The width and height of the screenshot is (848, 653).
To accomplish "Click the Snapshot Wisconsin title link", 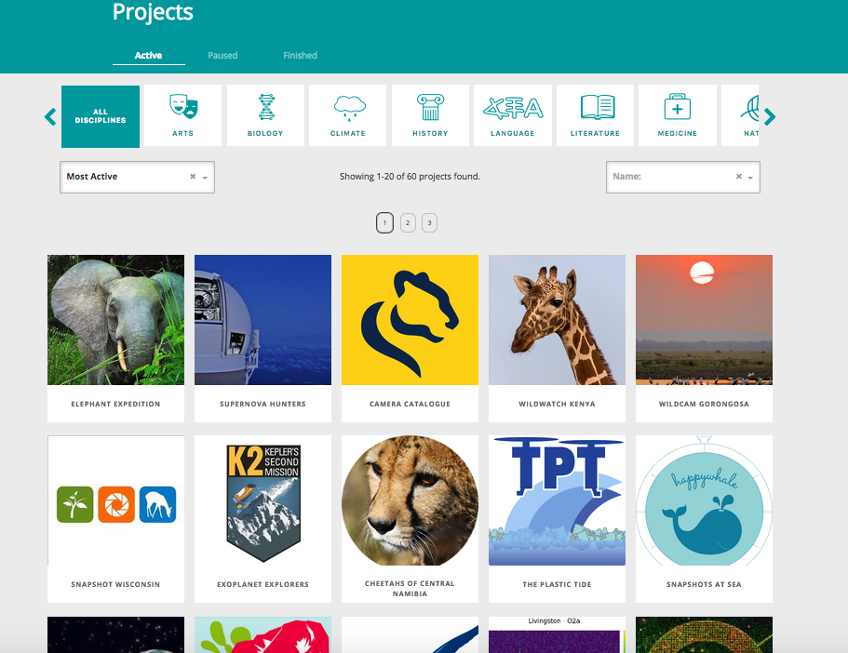I will click(x=115, y=584).
